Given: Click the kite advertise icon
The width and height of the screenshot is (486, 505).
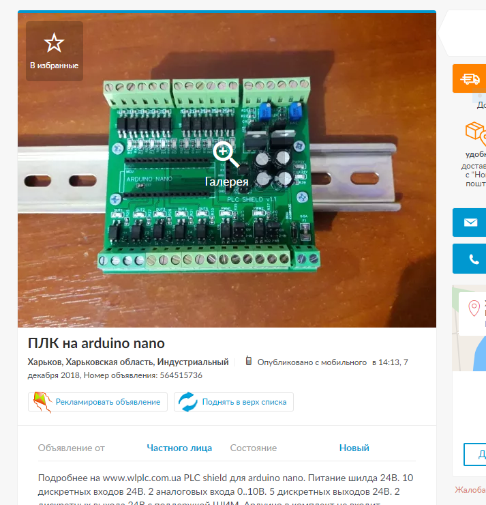Looking at the screenshot, I should [42, 402].
